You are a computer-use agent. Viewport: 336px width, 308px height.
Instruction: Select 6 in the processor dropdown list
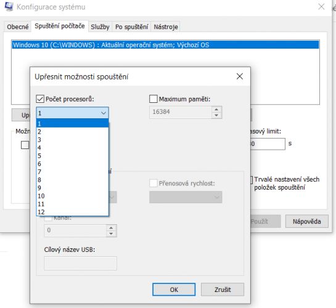(x=73, y=164)
